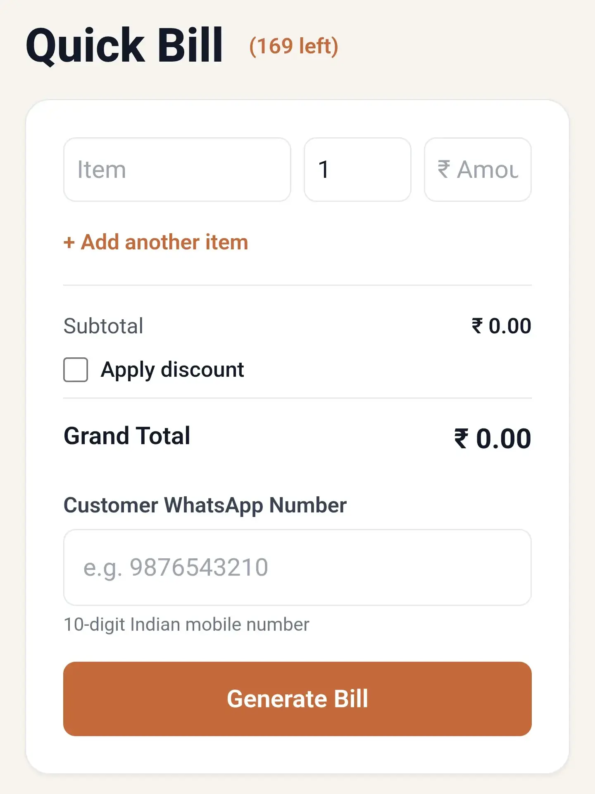Click the Grand Total 0.00 figure
This screenshot has height=794, width=595.
point(503,439)
